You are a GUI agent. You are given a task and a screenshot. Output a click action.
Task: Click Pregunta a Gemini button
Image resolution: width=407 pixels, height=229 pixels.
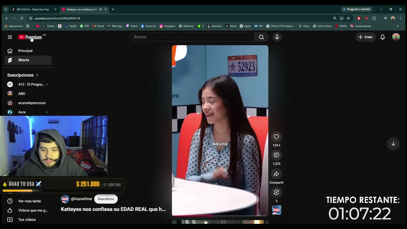(356, 9)
